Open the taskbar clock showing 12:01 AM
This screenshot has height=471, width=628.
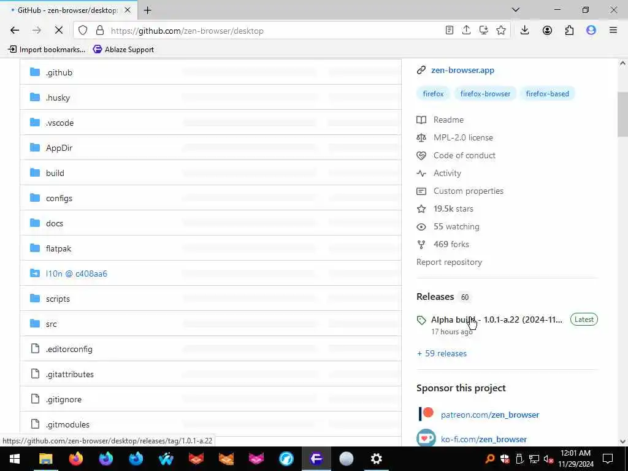575,459
